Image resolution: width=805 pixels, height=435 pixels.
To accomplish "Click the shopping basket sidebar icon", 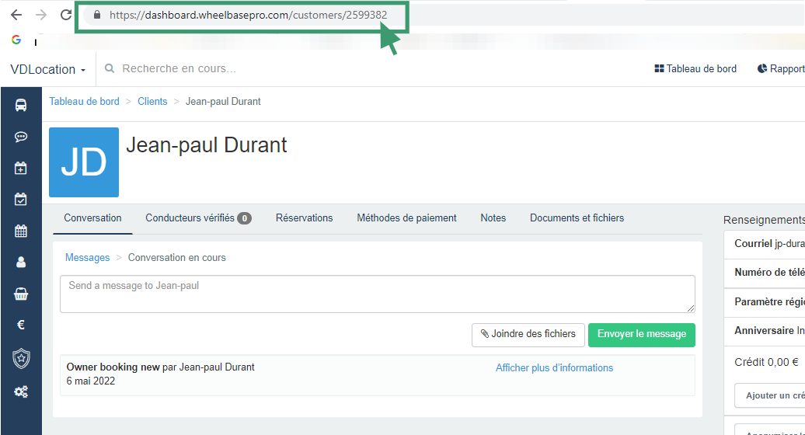I will [21, 294].
